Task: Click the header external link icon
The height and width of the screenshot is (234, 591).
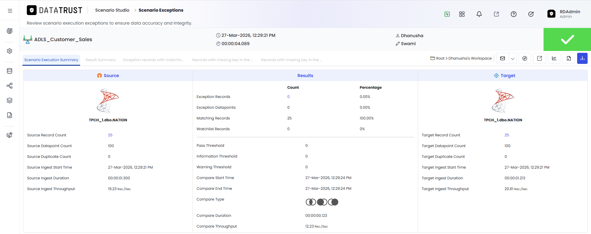Action: pyautogui.click(x=496, y=14)
